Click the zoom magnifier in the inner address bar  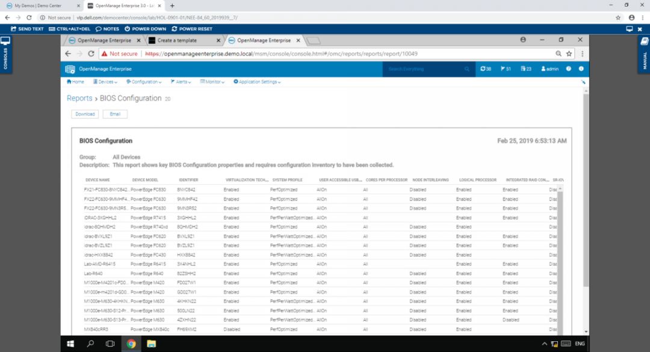(x=559, y=54)
